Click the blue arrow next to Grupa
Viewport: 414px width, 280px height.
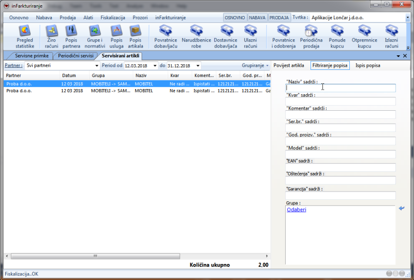402,209
